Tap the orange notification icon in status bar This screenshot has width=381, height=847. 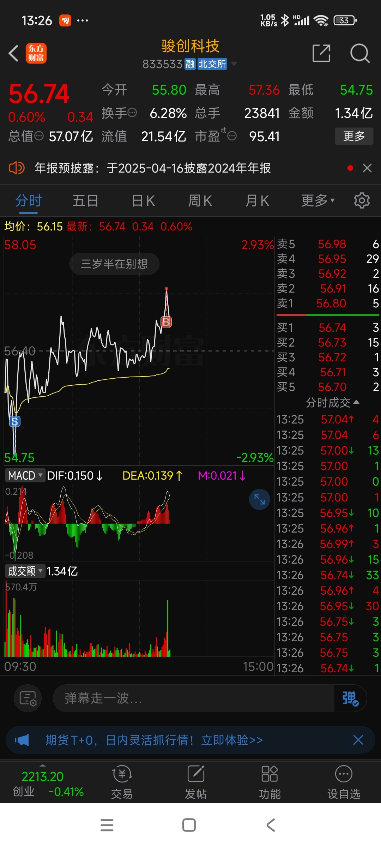pyautogui.click(x=65, y=20)
